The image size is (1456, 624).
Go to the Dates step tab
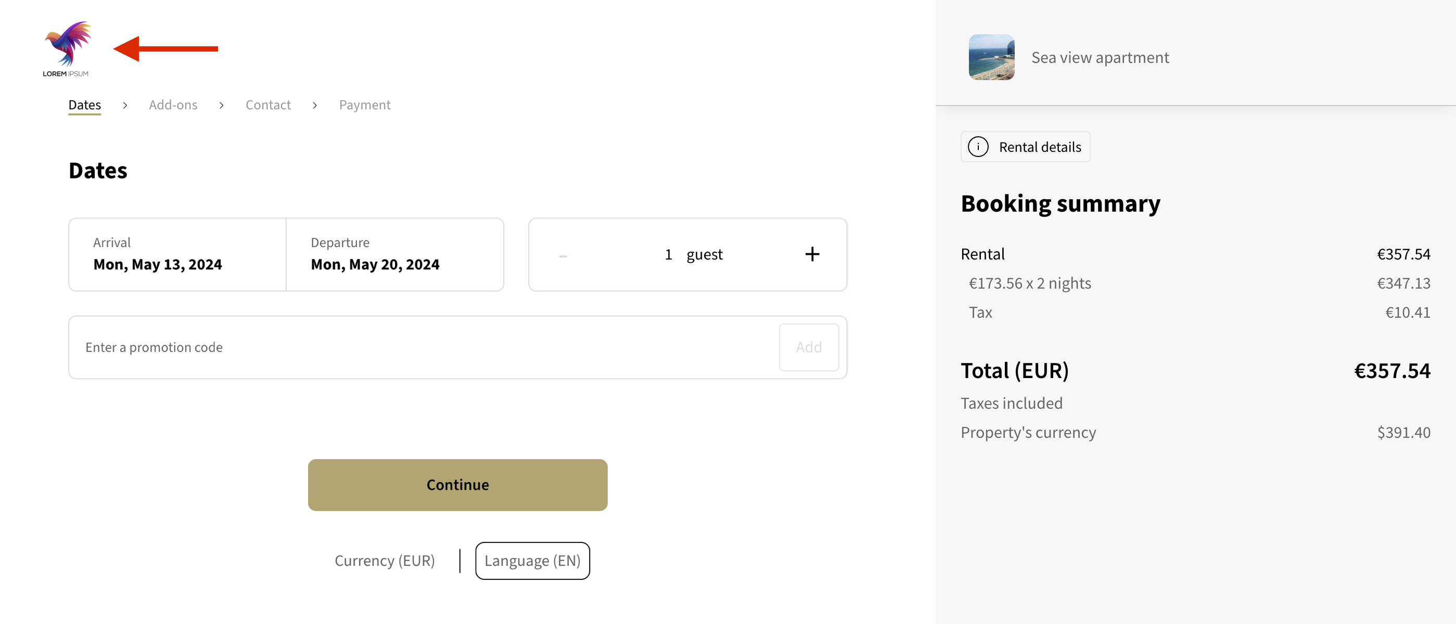(85, 105)
